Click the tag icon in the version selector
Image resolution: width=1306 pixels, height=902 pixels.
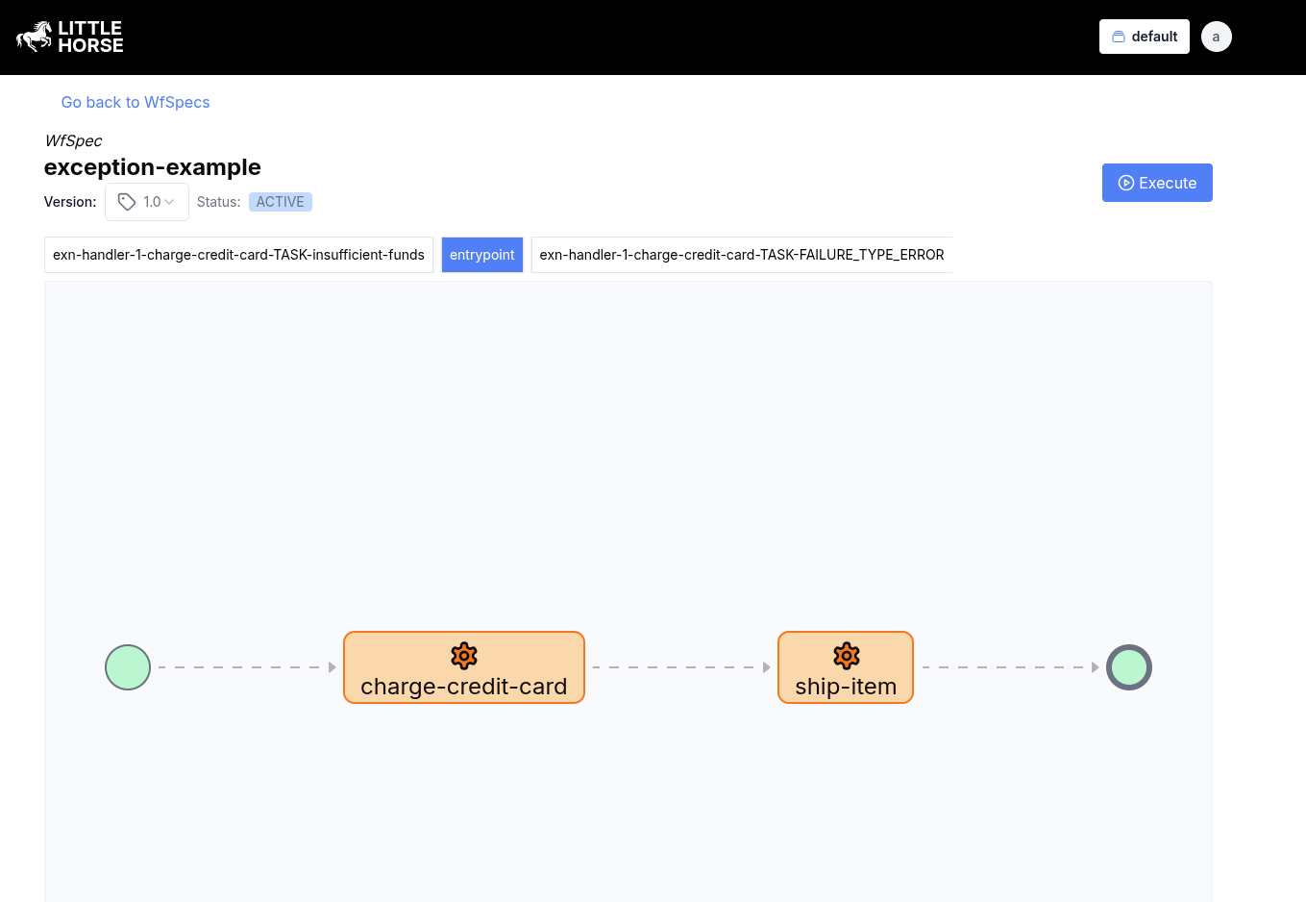tap(127, 201)
